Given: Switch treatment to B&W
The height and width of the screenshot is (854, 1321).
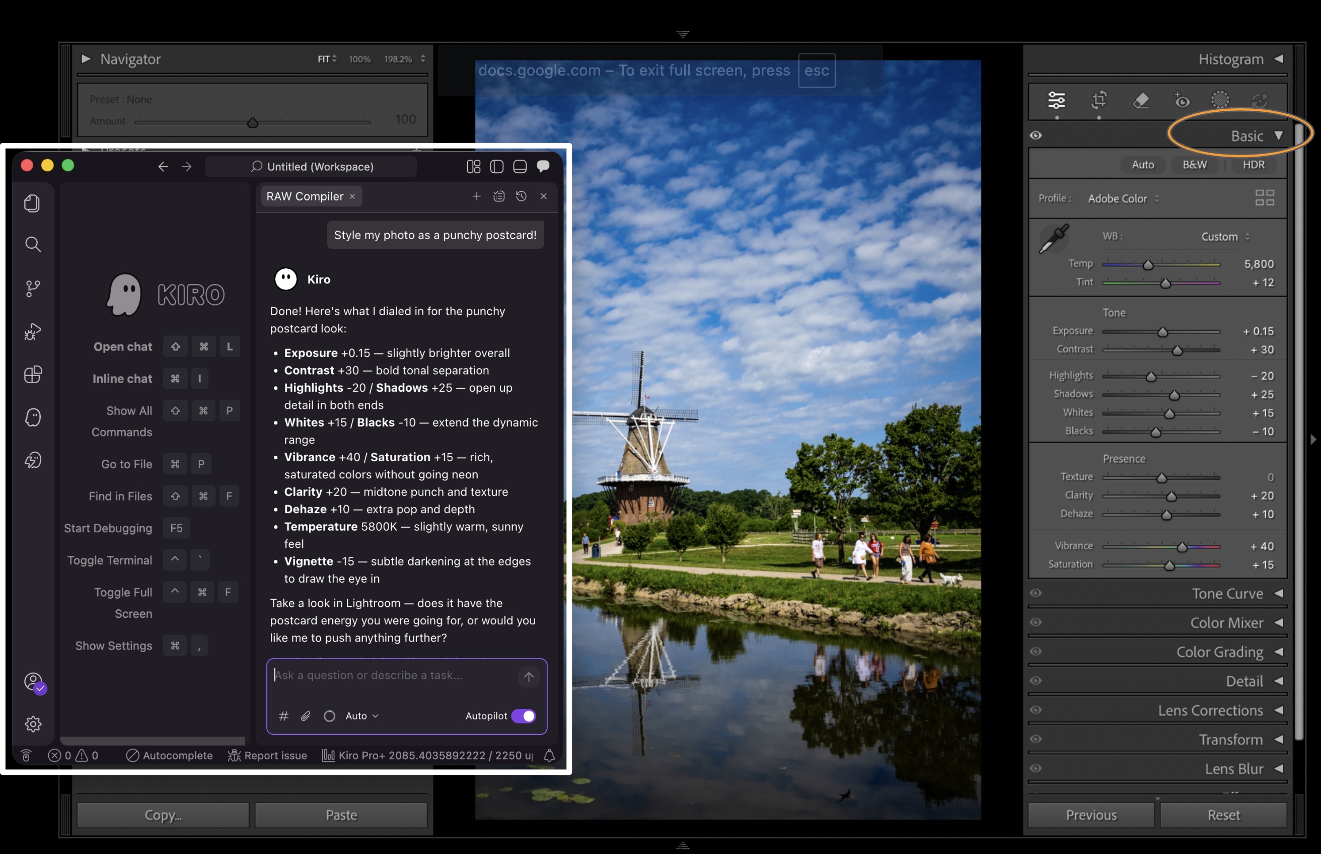Looking at the screenshot, I should click(1195, 165).
